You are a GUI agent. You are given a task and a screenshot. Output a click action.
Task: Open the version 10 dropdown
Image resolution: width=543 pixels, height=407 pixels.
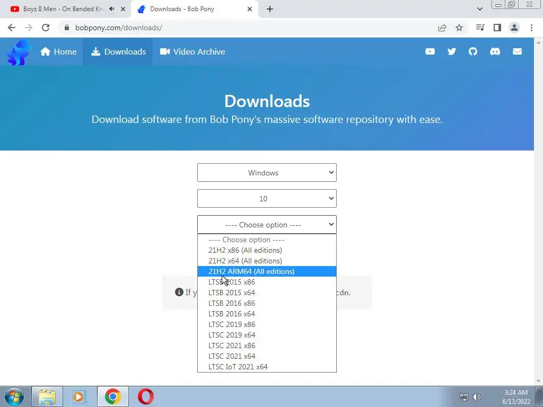[267, 199]
